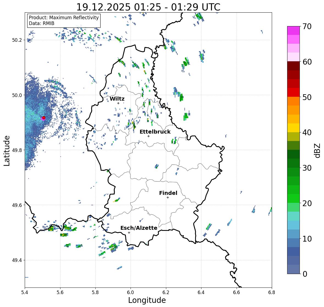Viewport: 324px width, 307px height.
Task: Click longitude tick label 5.4
Action: pos(25,292)
